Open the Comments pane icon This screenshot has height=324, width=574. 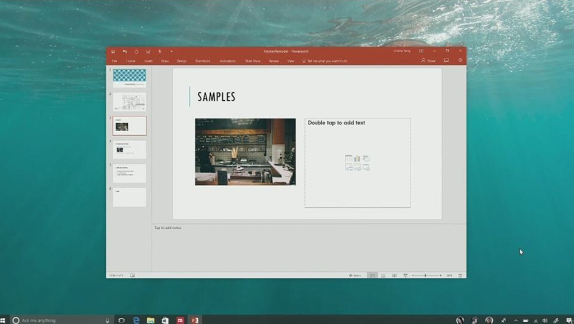coord(446,61)
